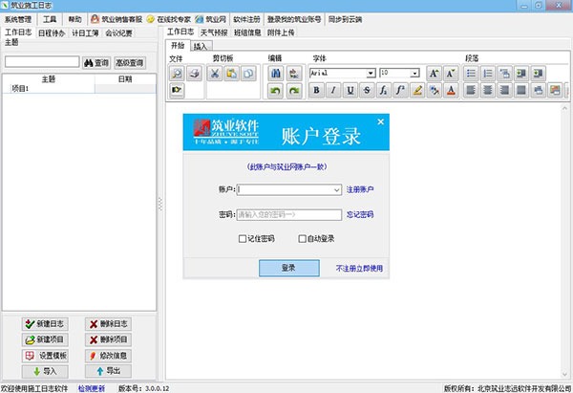
Task: Toggle strikethrough formatting (S)
Action: click(x=367, y=90)
